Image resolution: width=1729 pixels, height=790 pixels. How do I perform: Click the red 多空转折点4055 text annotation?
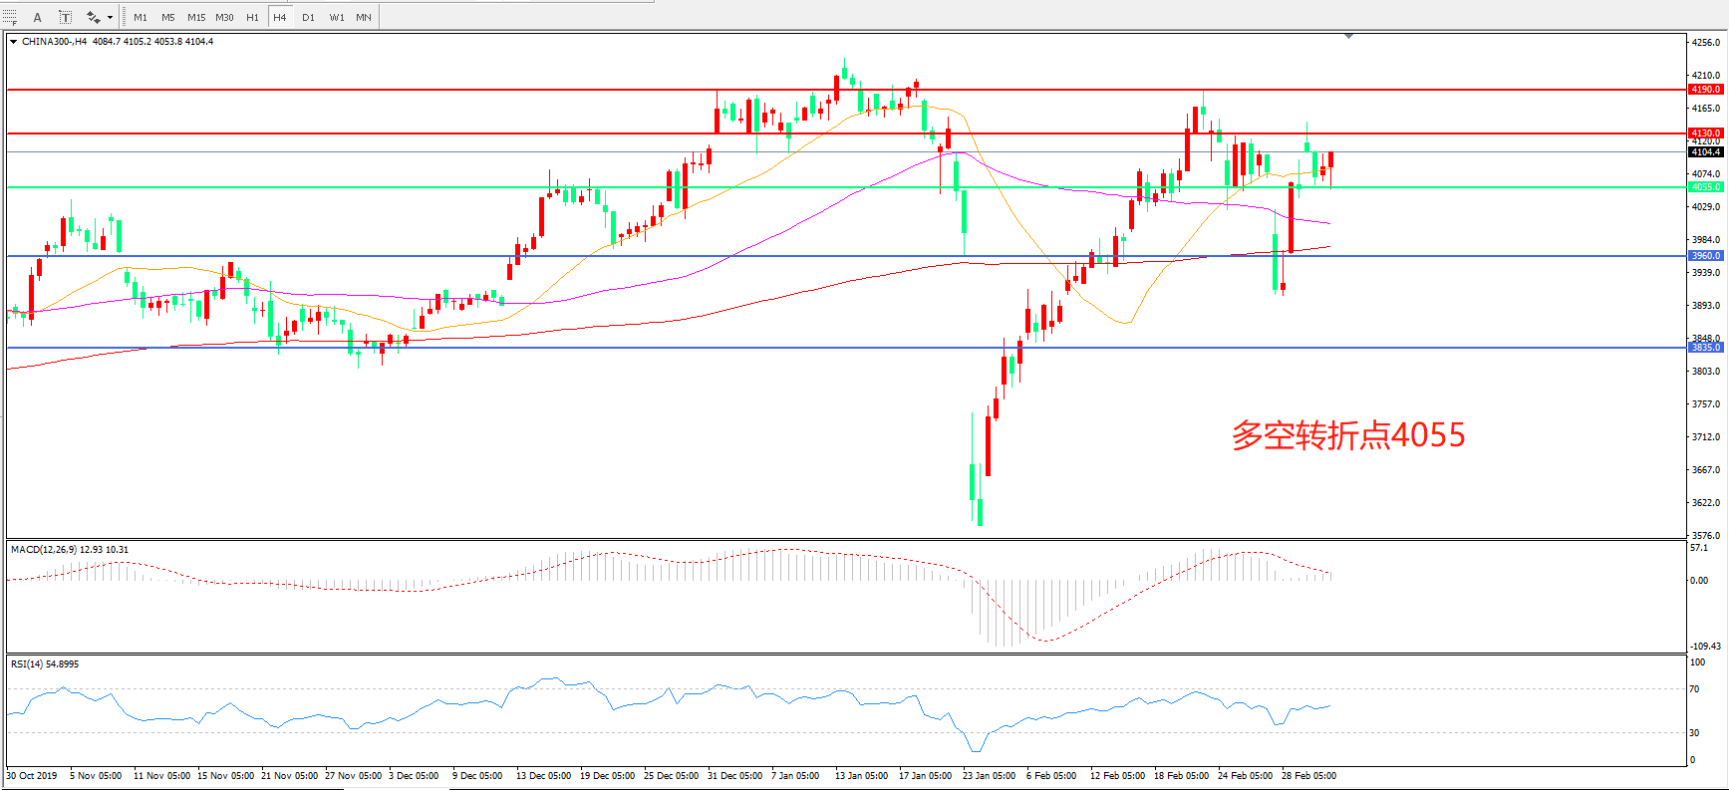[x=1347, y=435]
